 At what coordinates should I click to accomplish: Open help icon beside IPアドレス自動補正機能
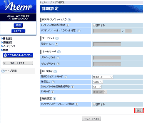(68, 25)
